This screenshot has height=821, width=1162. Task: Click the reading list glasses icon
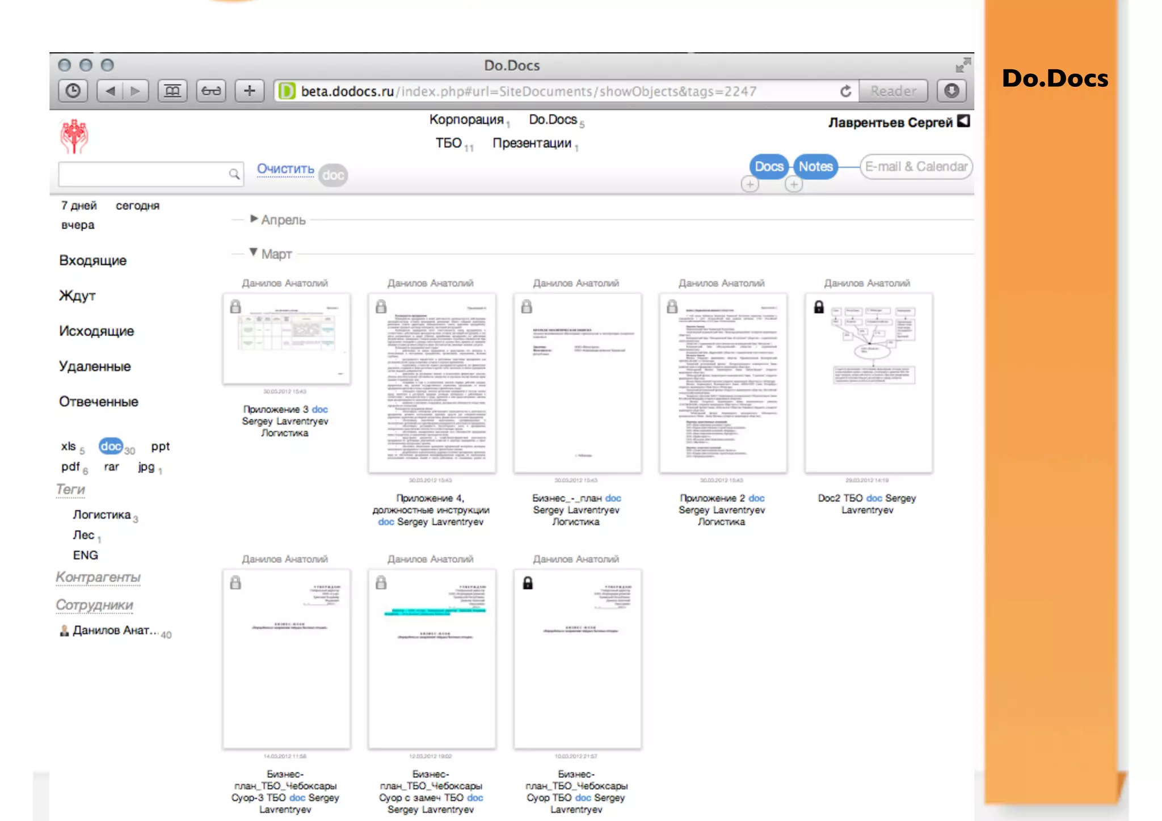click(211, 91)
